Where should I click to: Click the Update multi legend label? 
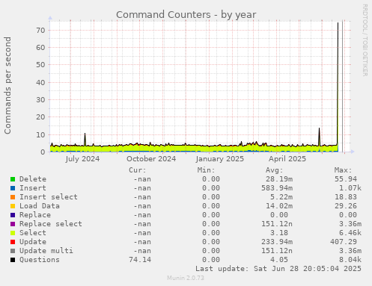pyautogui.click(x=46, y=251)
